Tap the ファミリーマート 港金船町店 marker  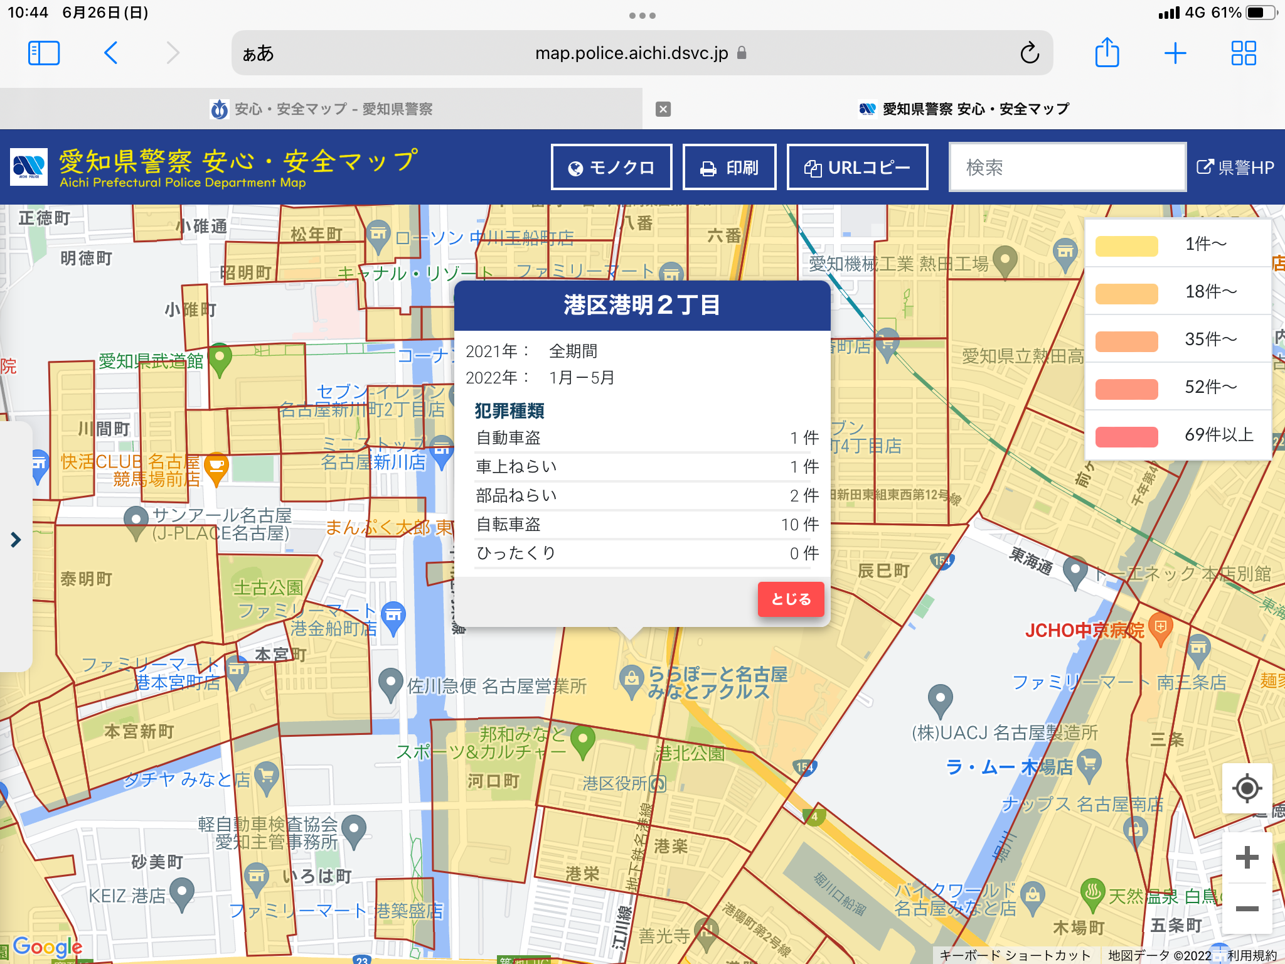393,618
